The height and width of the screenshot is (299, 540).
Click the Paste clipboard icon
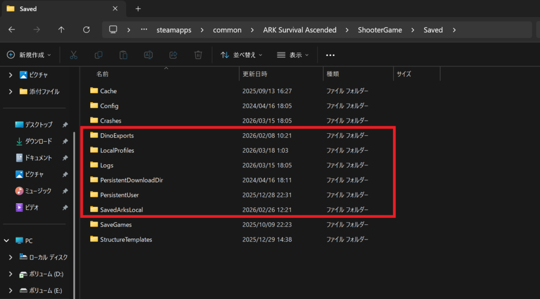123,55
